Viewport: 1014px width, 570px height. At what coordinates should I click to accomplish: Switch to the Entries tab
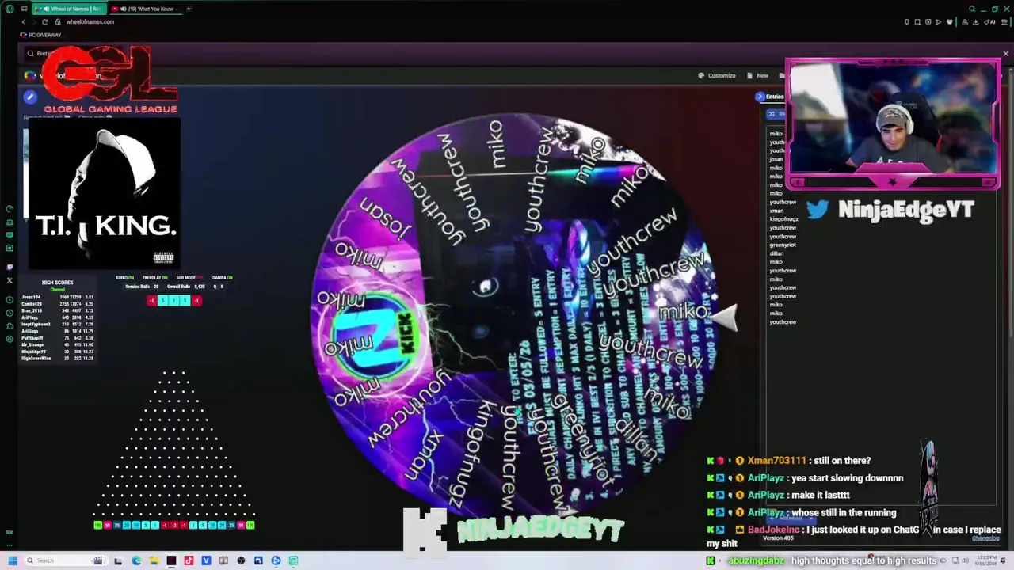774,97
